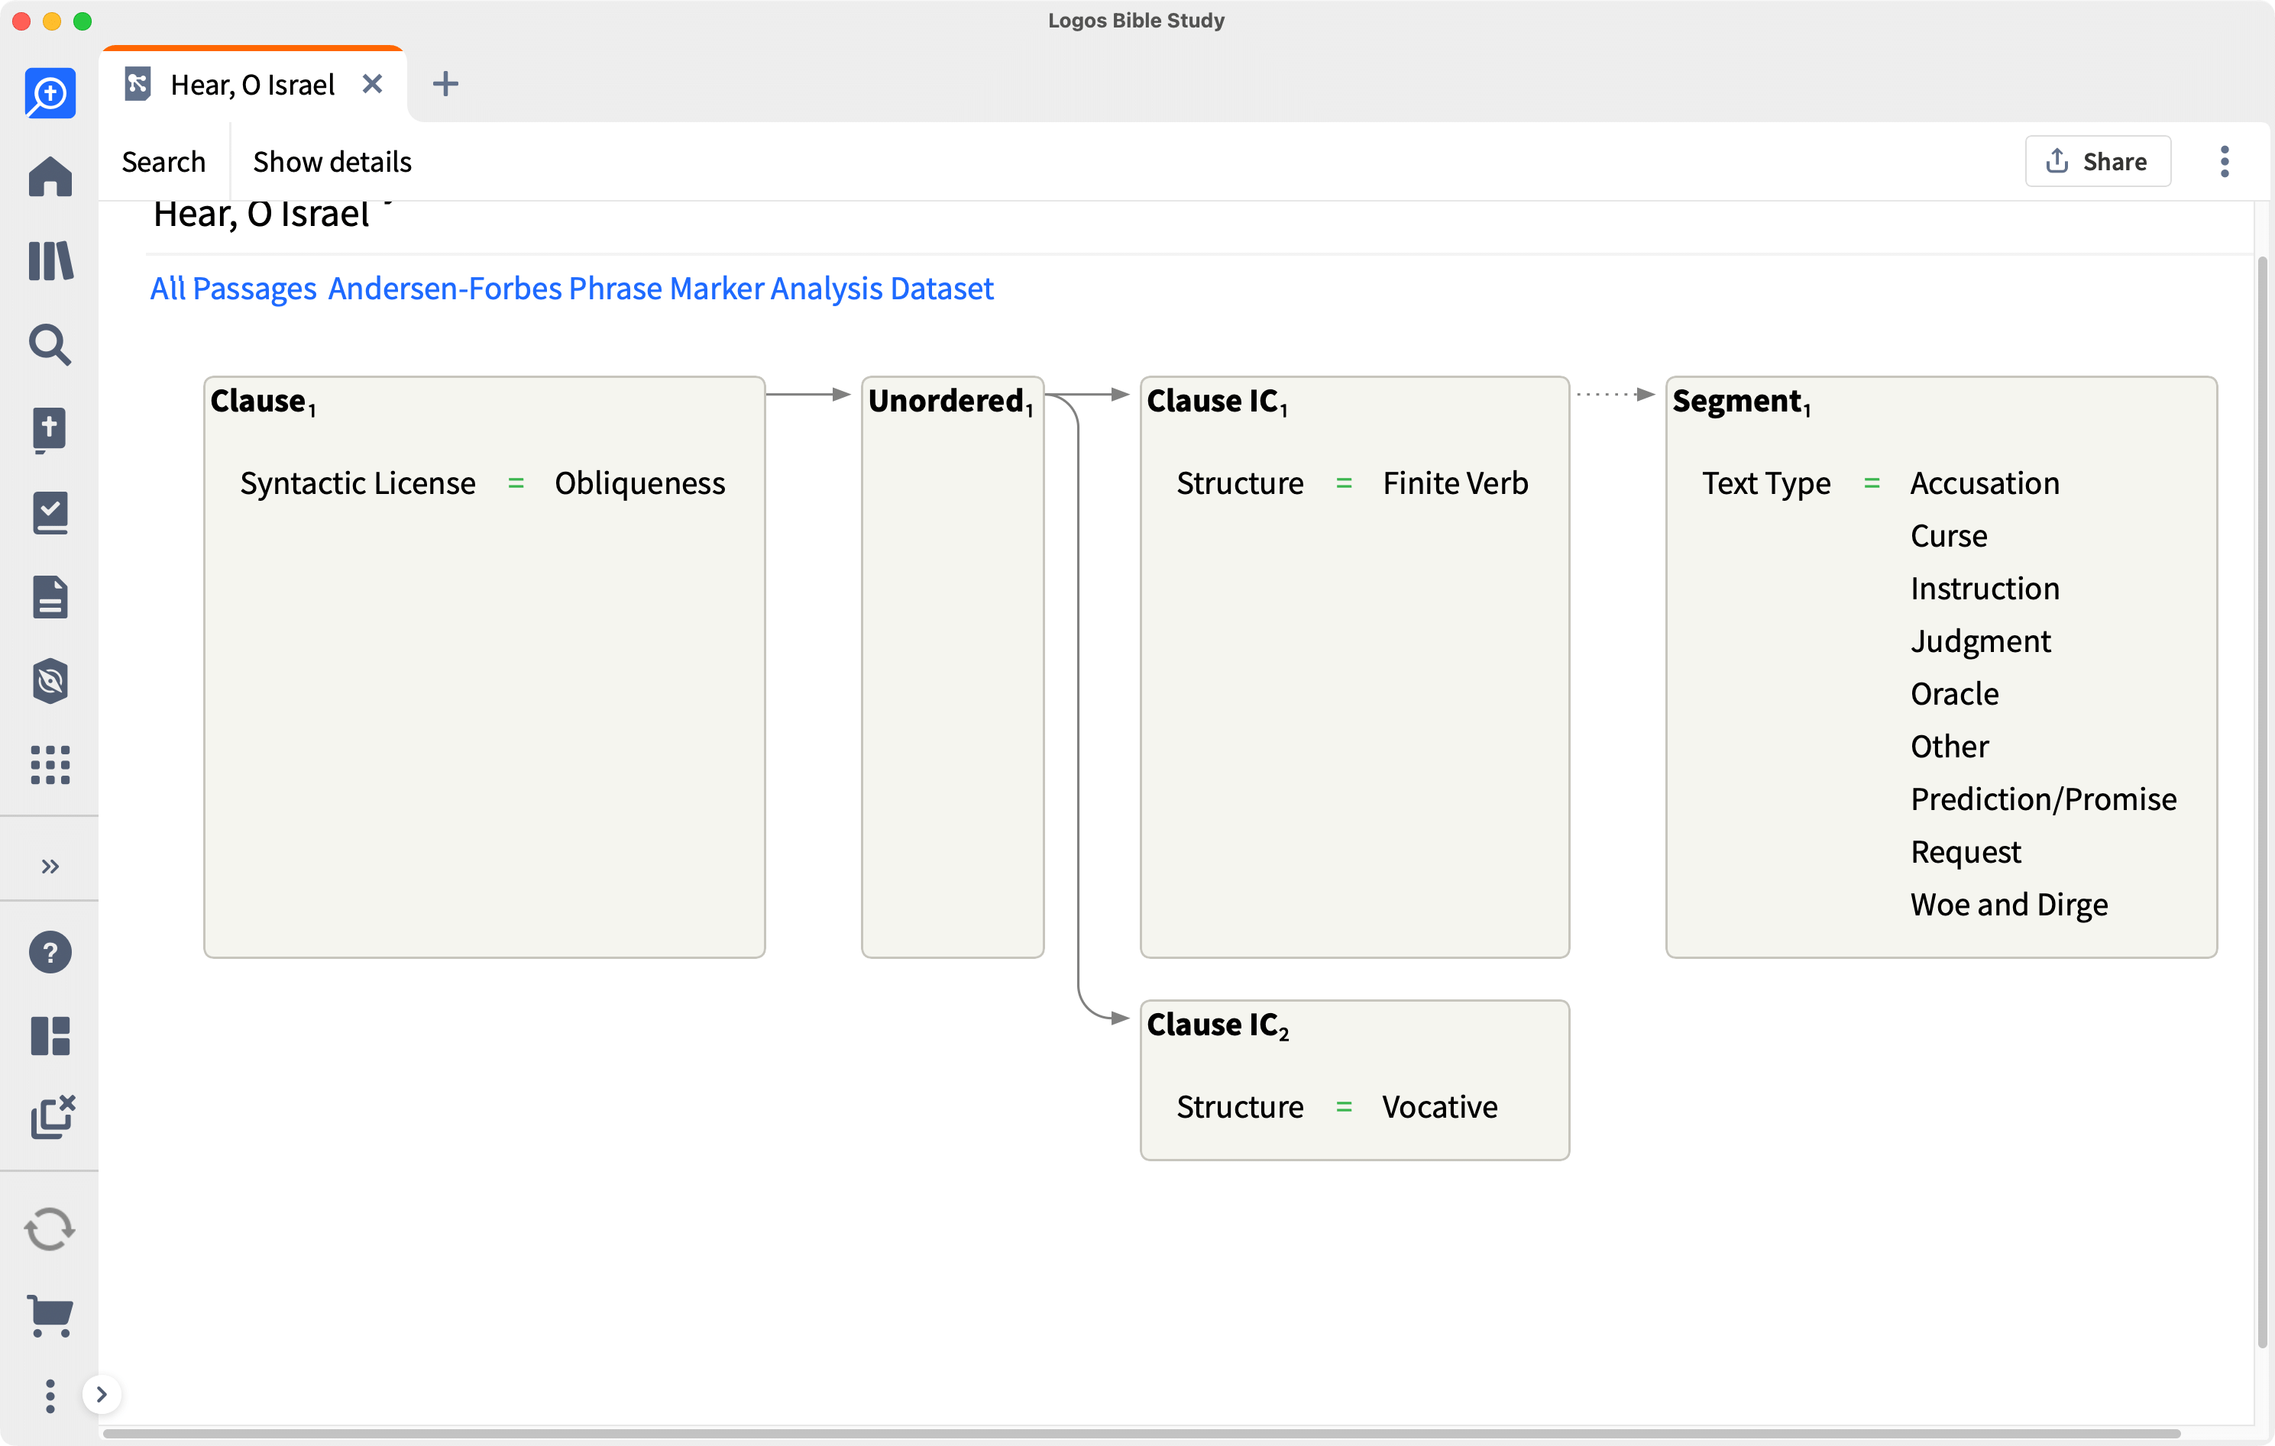Click the Syntactic License label
Screen dimensions: 2275x1446
pyautogui.click(x=358, y=483)
